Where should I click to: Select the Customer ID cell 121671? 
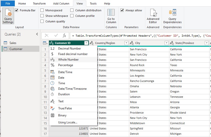[69, 128]
